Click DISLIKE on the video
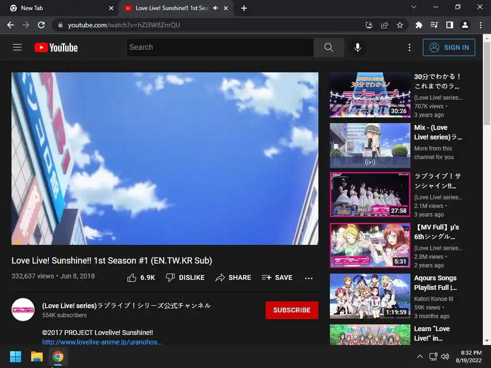The height and width of the screenshot is (368, 491). pos(185,277)
